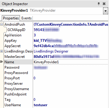Screen dimensions: 109x108
Task: Select the AppKey property name
Action: (11, 41)
